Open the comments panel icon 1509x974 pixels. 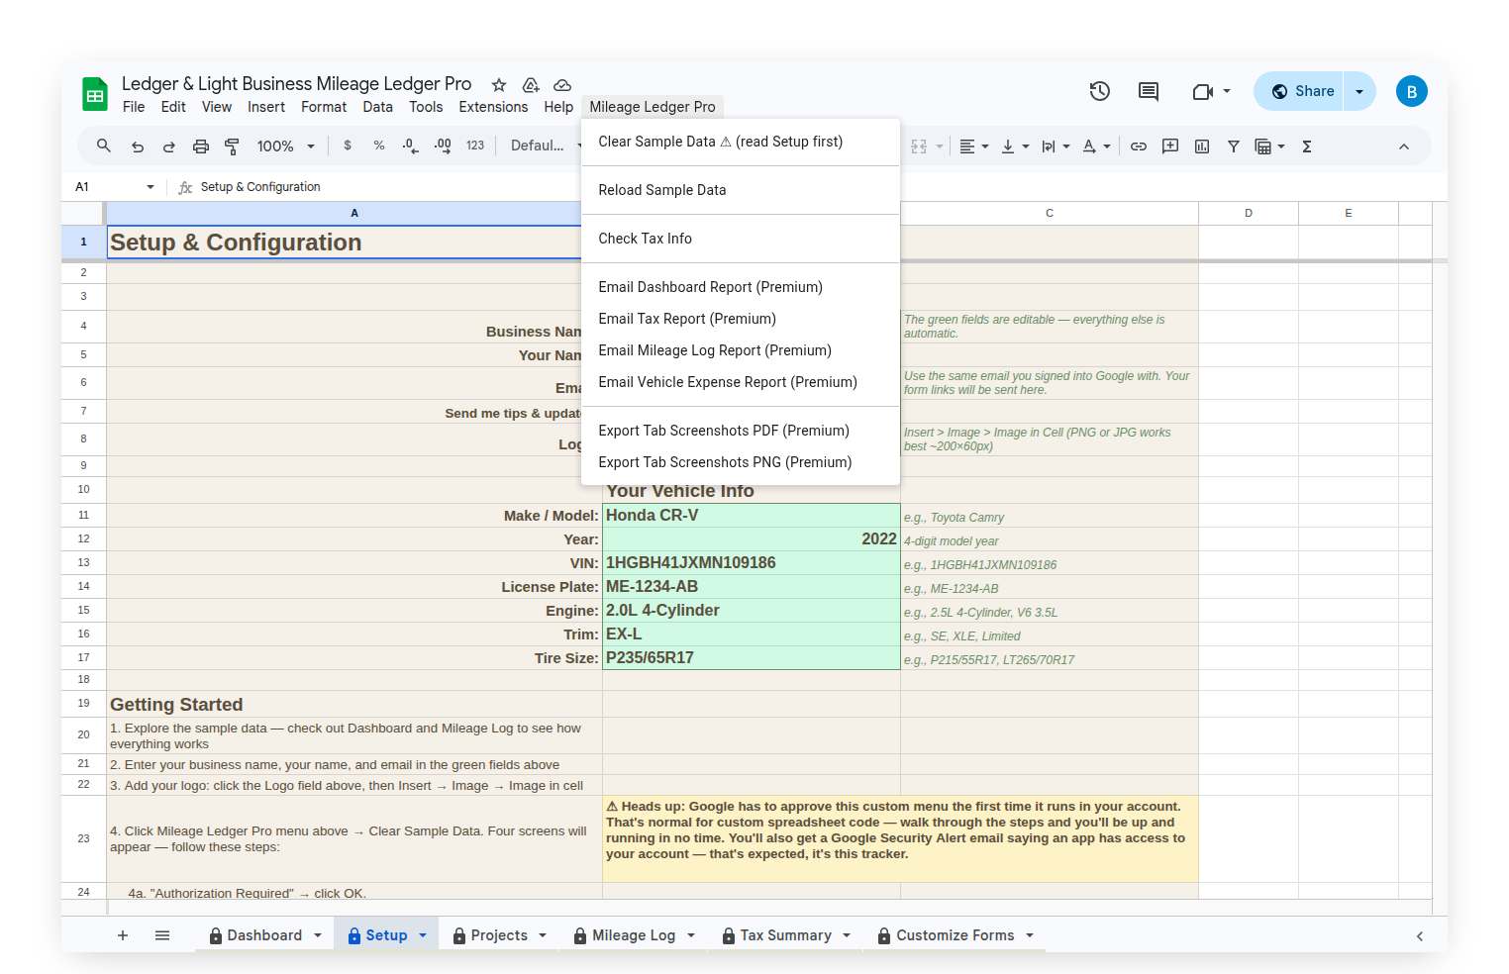(1149, 91)
